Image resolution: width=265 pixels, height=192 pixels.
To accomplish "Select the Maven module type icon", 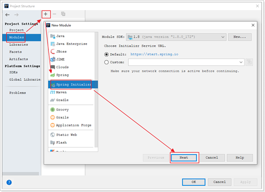I will (x=53, y=92).
